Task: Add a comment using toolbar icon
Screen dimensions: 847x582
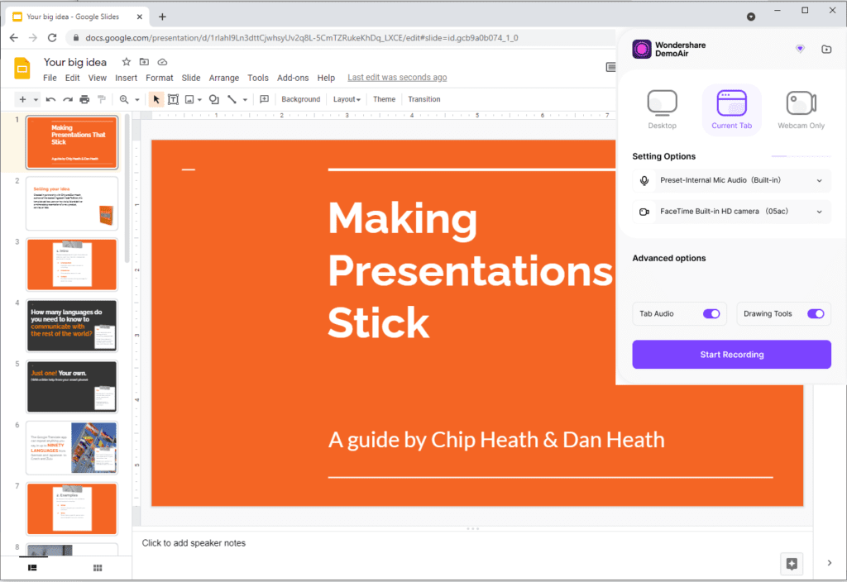Action: click(x=265, y=99)
